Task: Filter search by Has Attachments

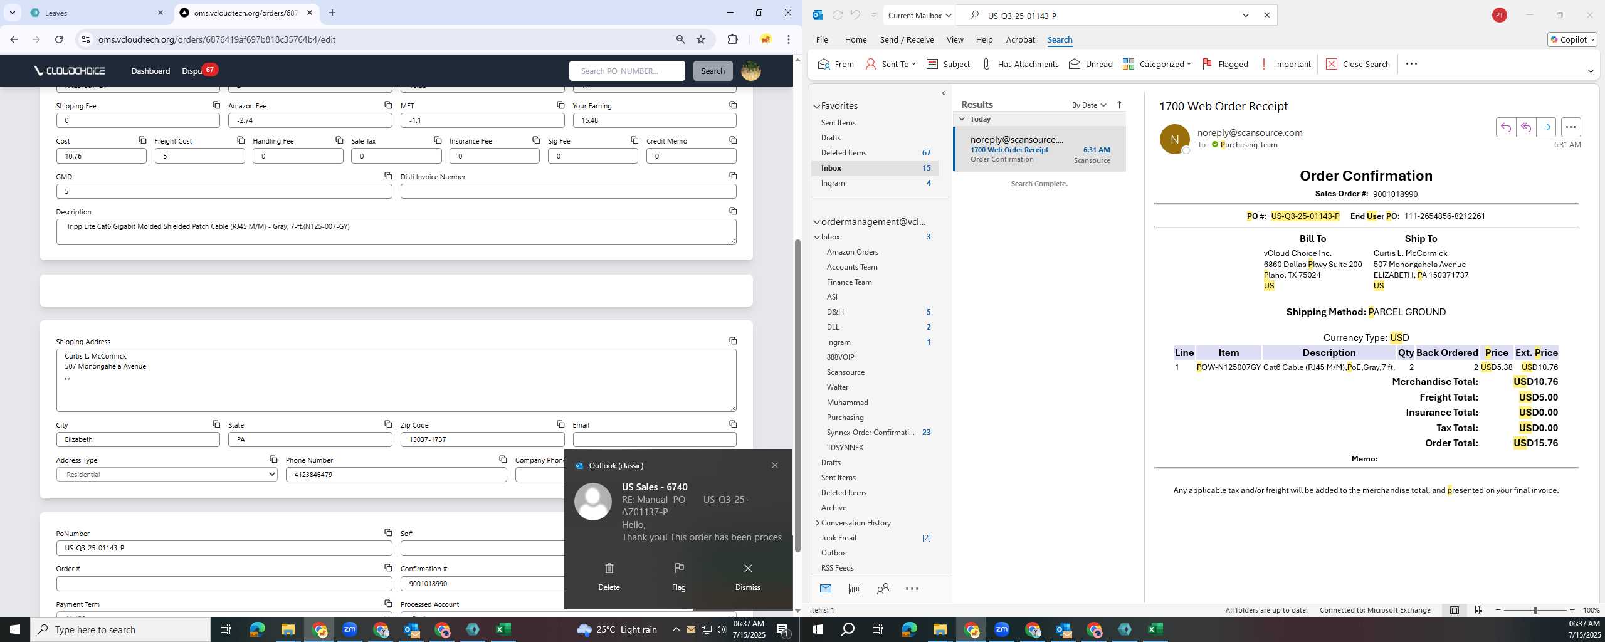Action: coord(1019,64)
